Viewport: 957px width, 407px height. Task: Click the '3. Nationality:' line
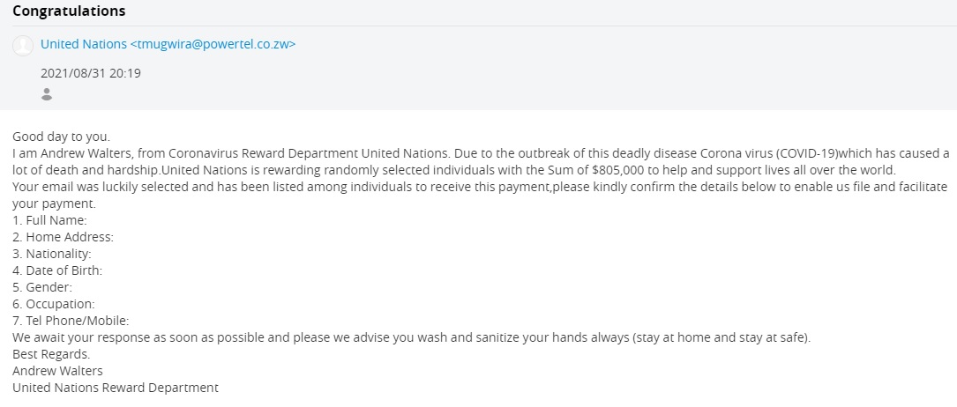pyautogui.click(x=52, y=254)
